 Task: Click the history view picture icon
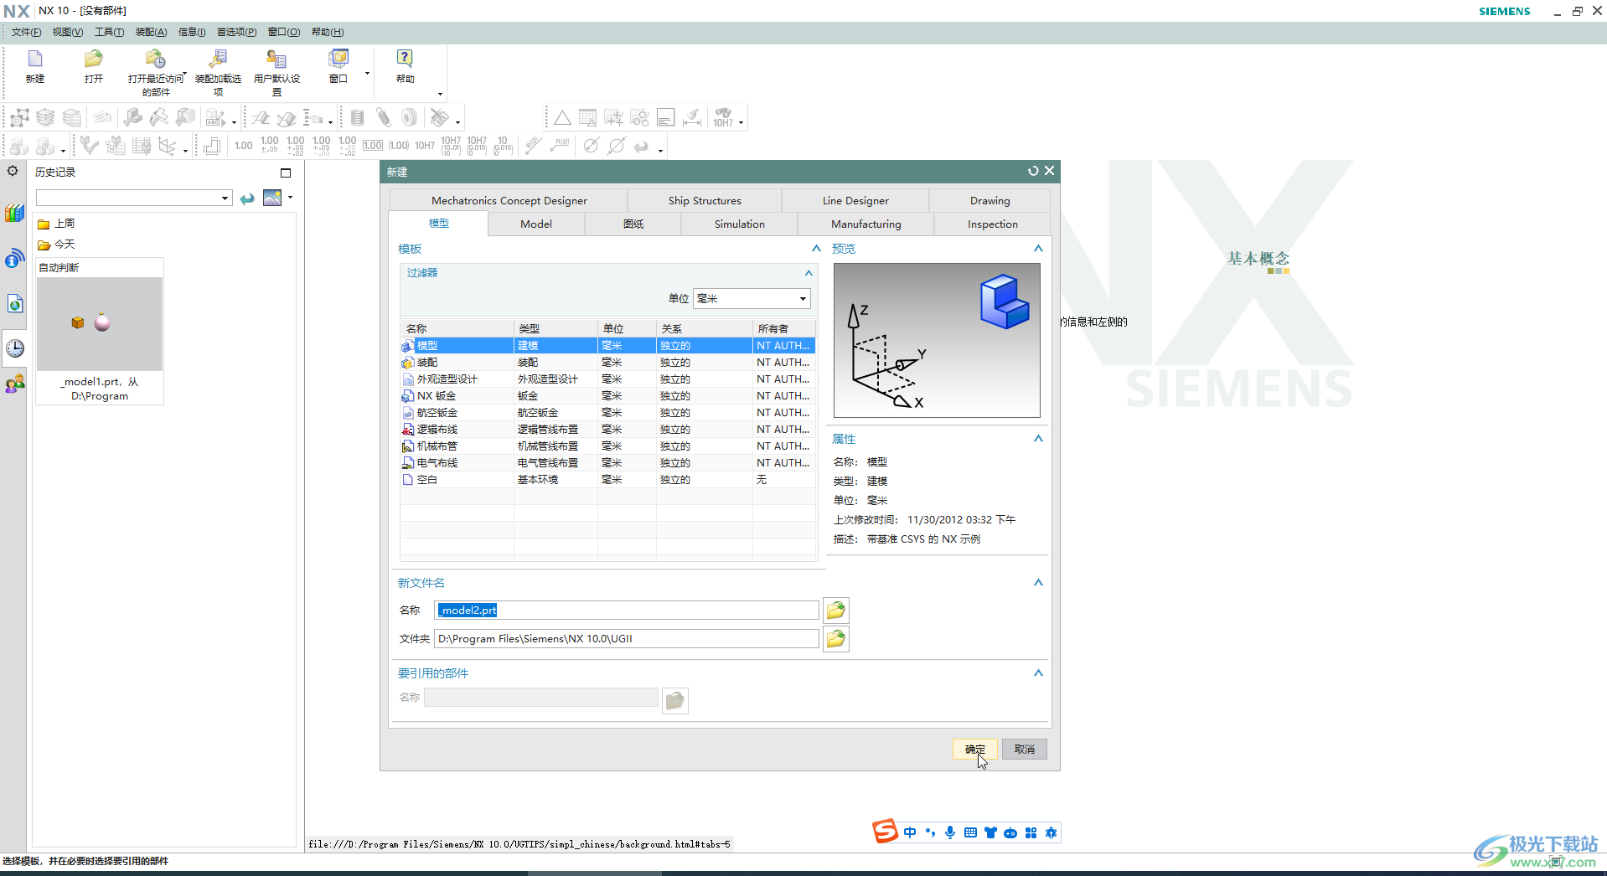tap(272, 198)
